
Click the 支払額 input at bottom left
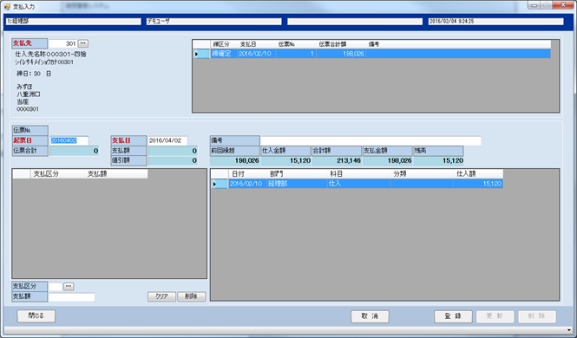point(72,296)
